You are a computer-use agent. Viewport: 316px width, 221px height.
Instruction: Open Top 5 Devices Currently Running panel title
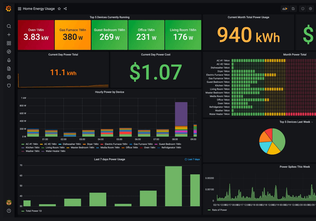(109, 17)
